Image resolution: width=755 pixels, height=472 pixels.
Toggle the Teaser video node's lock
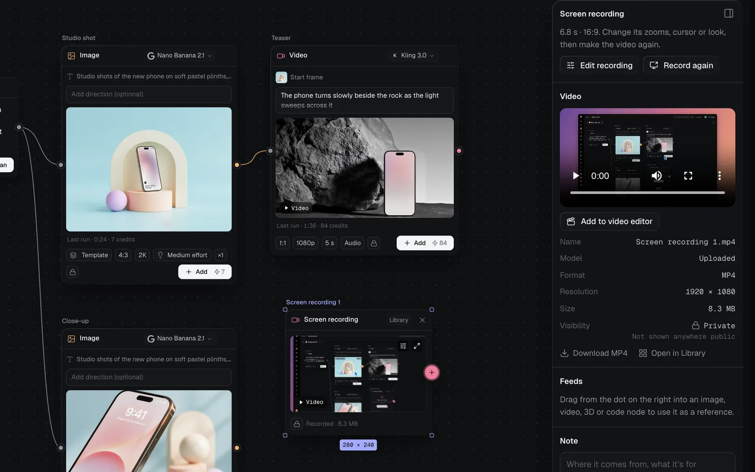pos(374,243)
